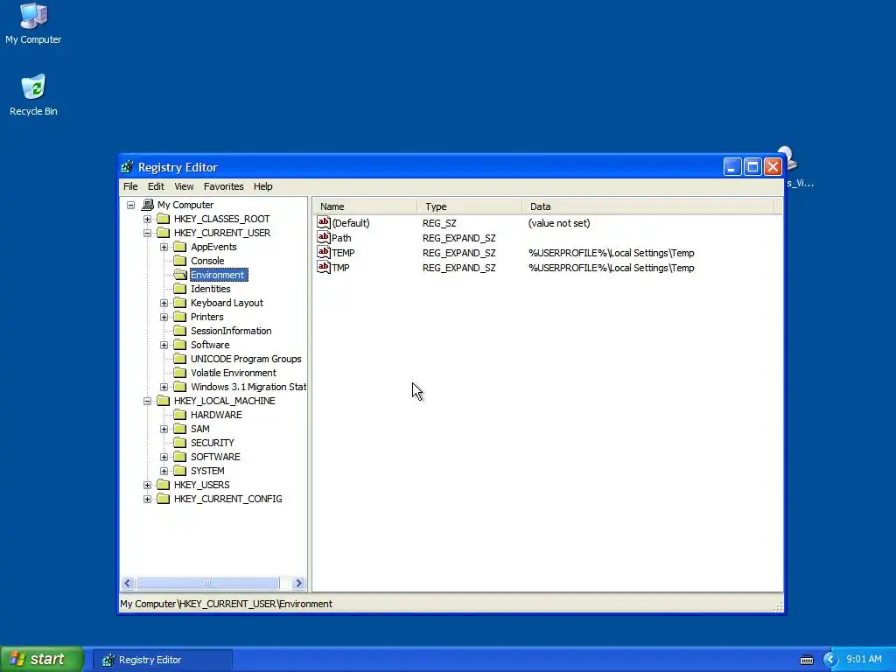Click the My Computer tree root icon
Viewport: 896px width, 672px height.
tap(147, 205)
